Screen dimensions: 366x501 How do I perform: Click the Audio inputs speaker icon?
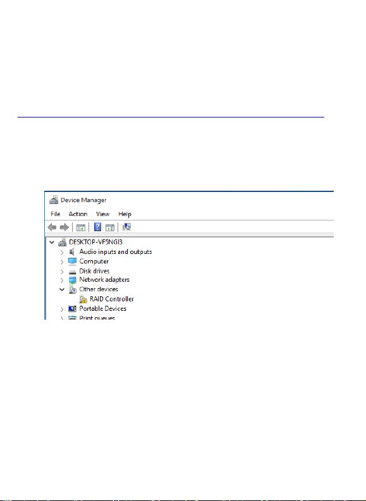72,252
